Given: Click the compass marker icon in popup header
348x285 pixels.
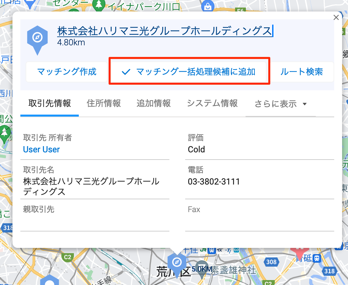Looking at the screenshot, I should tap(37, 40).
